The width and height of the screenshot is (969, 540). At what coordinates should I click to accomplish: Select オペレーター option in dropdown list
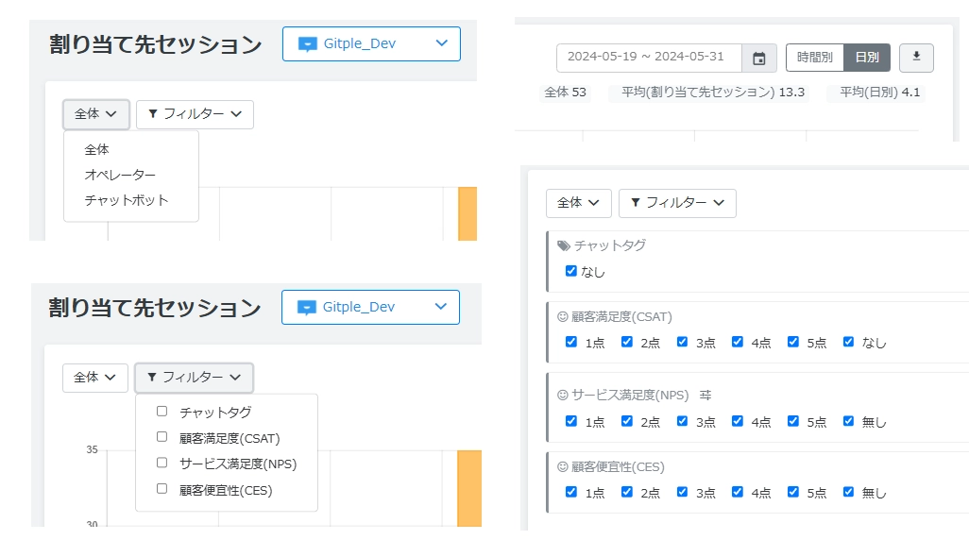120,175
